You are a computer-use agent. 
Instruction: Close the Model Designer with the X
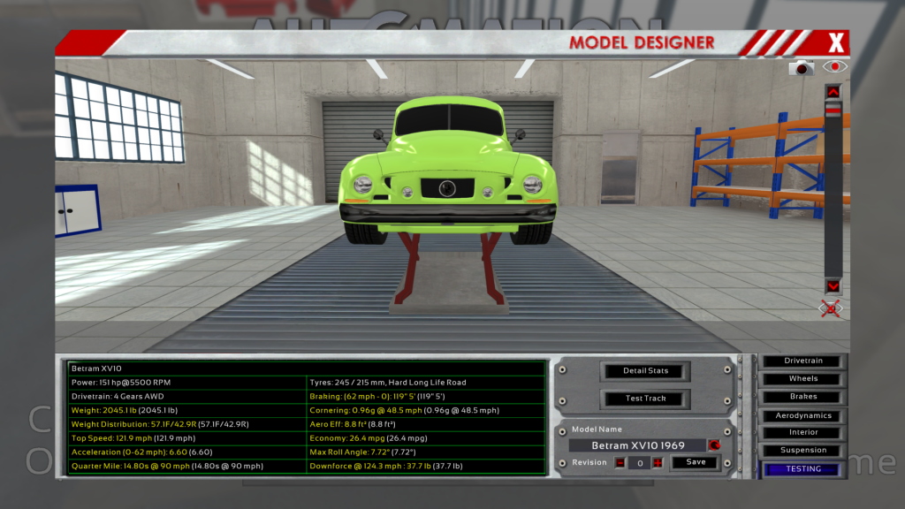pyautogui.click(x=836, y=42)
